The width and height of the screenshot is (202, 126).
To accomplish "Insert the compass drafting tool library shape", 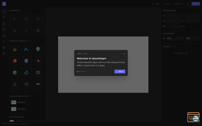I will point(15,84).
